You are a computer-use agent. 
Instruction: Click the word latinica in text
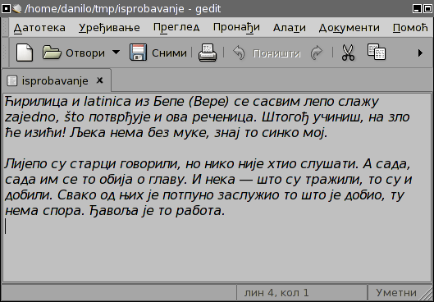click(x=107, y=101)
